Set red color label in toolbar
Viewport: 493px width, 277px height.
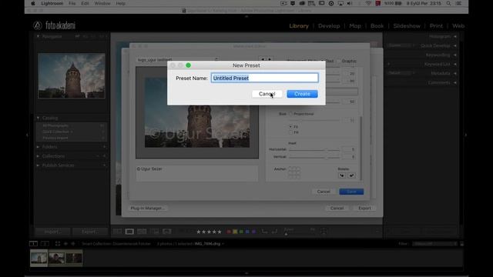(x=229, y=232)
